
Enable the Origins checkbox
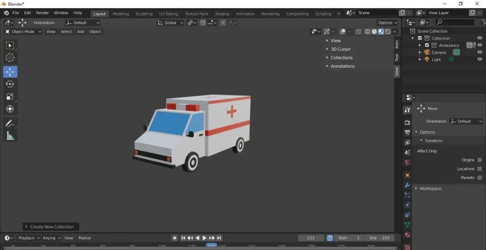click(x=480, y=160)
